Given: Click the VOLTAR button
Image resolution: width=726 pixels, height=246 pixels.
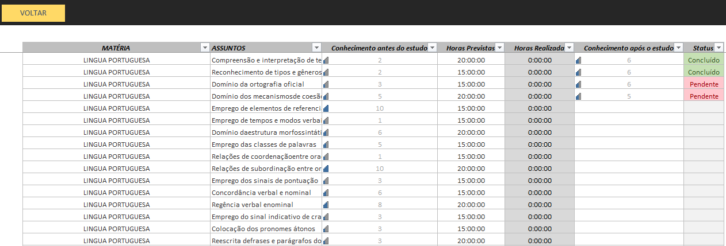Looking at the screenshot, I should pos(33,13).
